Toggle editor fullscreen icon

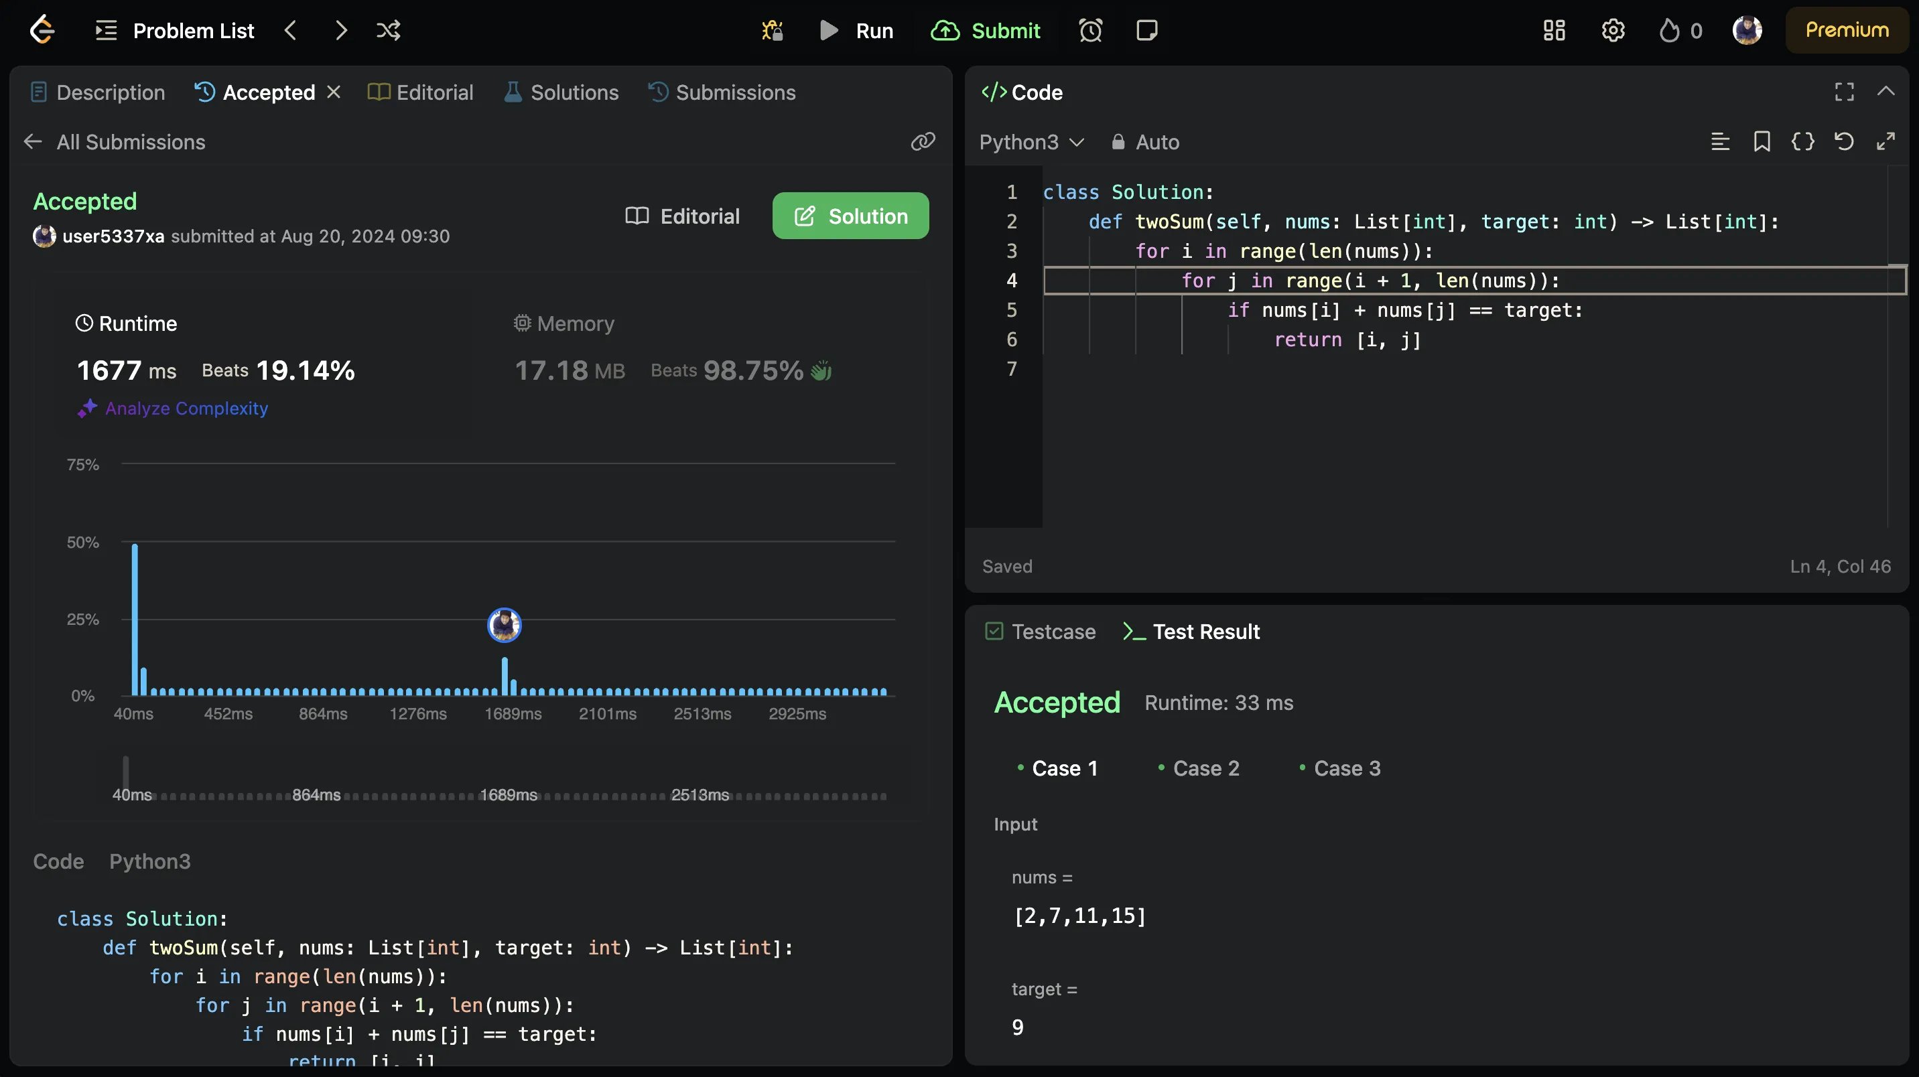pyautogui.click(x=1845, y=92)
